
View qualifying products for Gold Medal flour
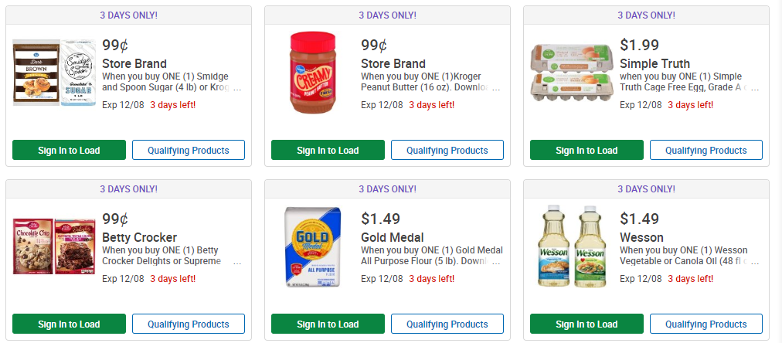click(x=447, y=324)
